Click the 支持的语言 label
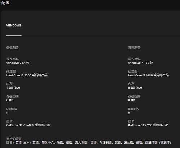The image size is (180, 148). [x=14, y=139]
